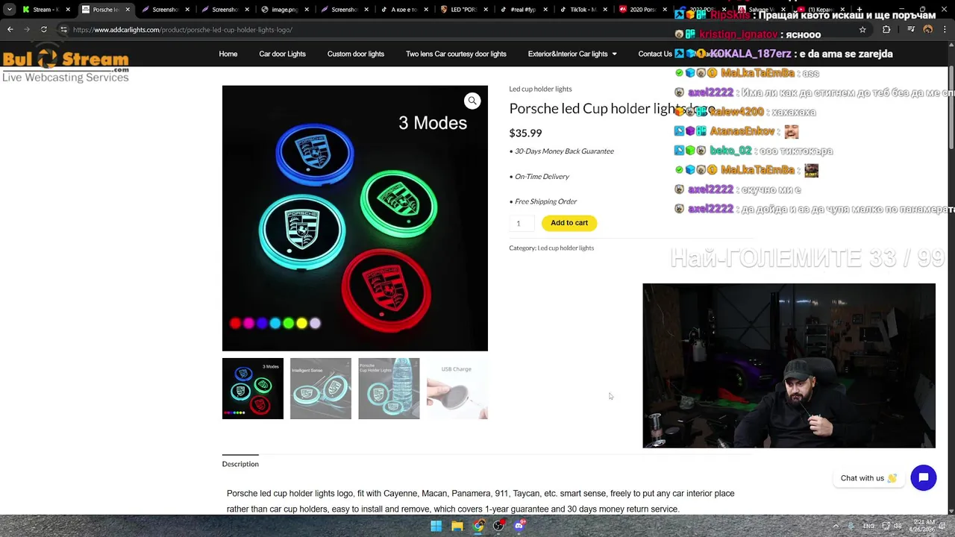The image size is (955, 537).
Task: Select the Description tab
Action: pos(240,464)
